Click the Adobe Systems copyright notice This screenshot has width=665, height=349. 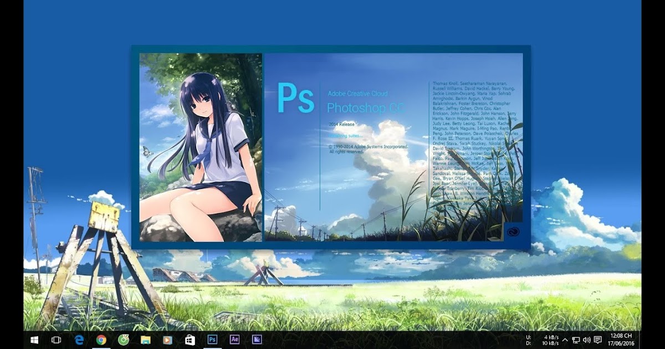[x=368, y=148]
